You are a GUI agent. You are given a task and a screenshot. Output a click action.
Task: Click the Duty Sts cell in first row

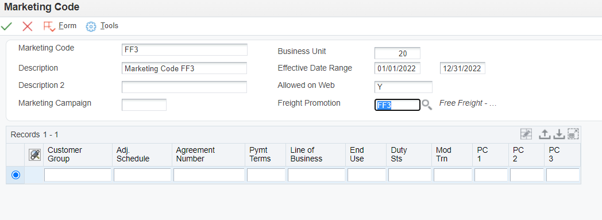410,175
